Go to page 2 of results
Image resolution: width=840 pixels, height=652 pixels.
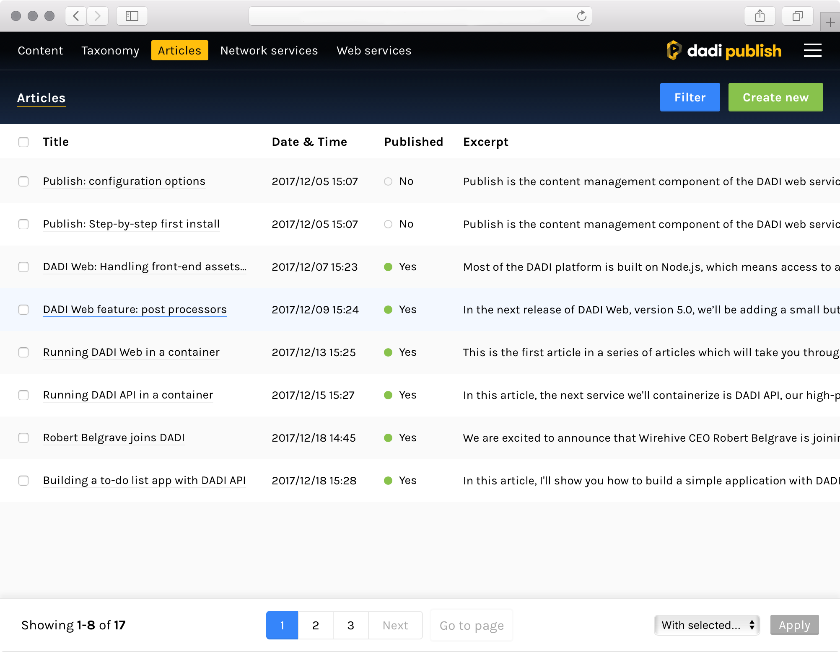click(x=316, y=625)
